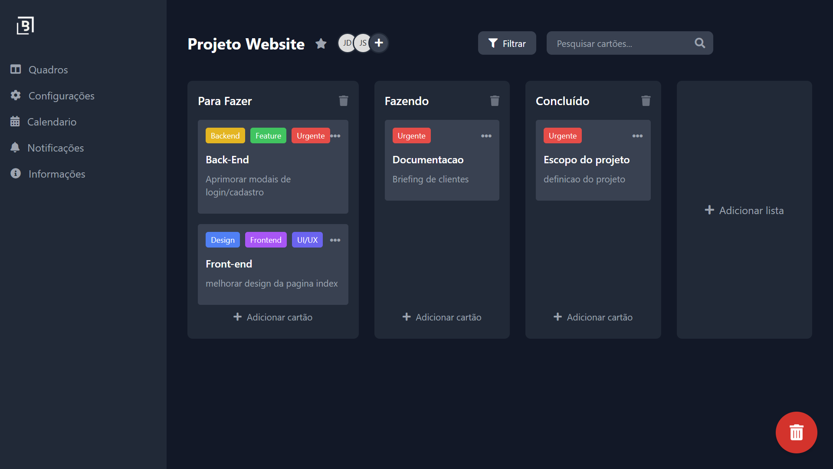Click Adicionar lista to add new list
Image resolution: width=833 pixels, height=469 pixels.
pyautogui.click(x=744, y=210)
